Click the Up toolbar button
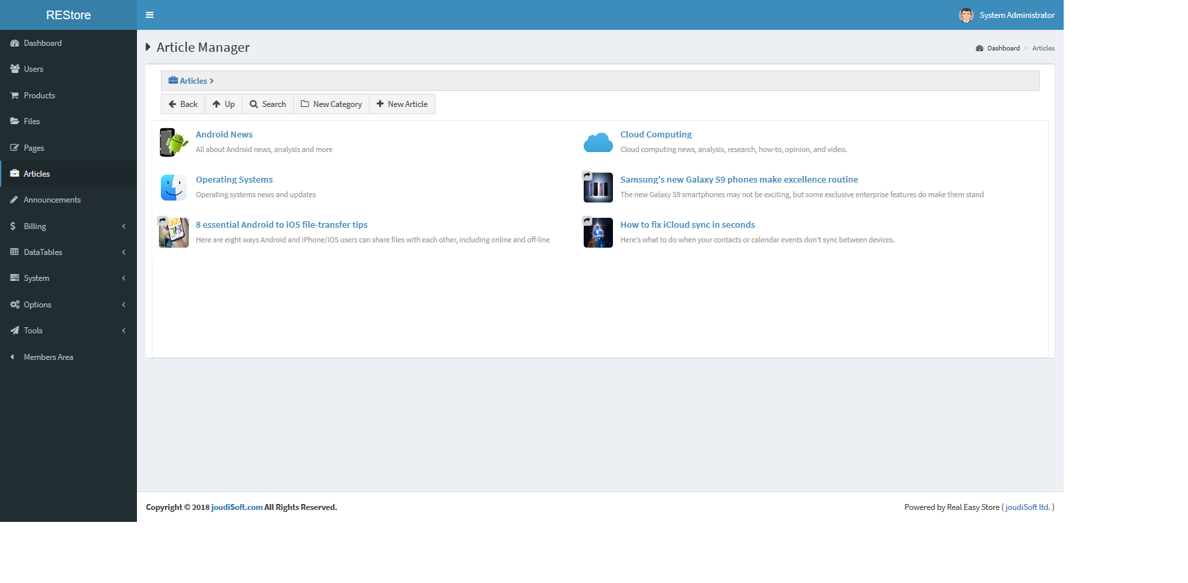 tap(223, 104)
